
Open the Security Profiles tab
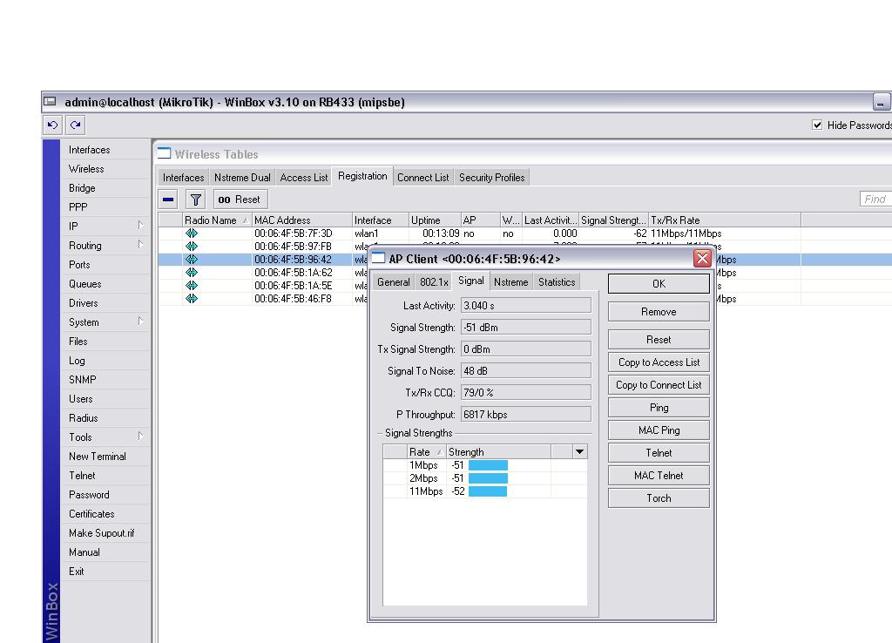click(492, 178)
